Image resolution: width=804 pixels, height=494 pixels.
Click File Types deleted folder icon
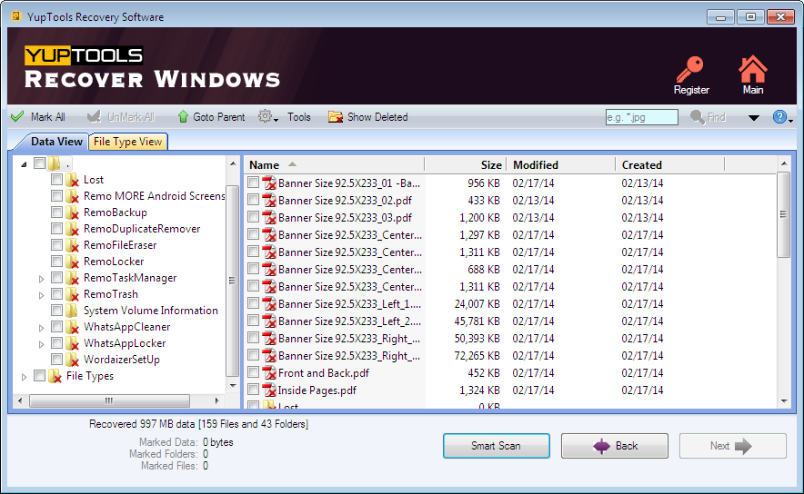pos(55,376)
